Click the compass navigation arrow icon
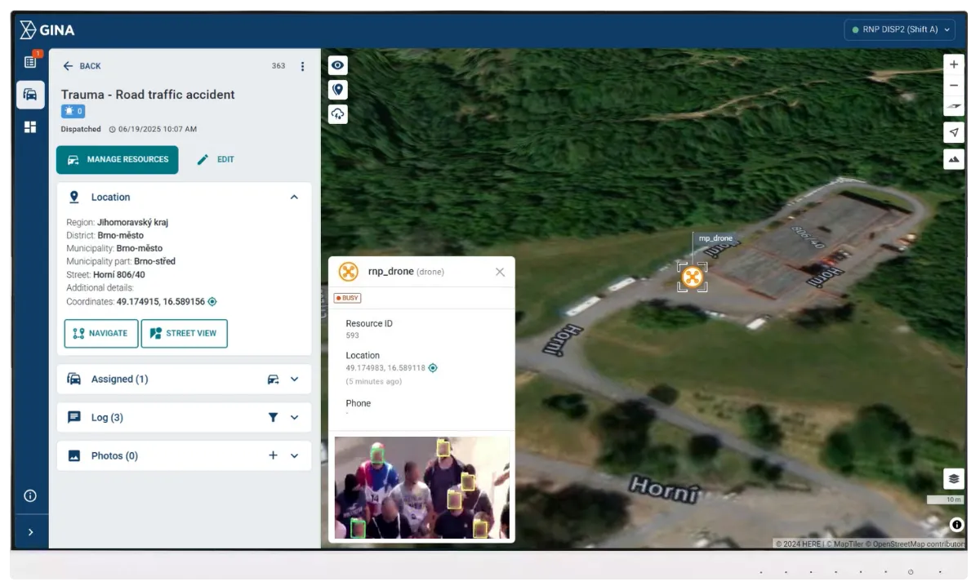The height and width of the screenshot is (586, 980). click(954, 131)
